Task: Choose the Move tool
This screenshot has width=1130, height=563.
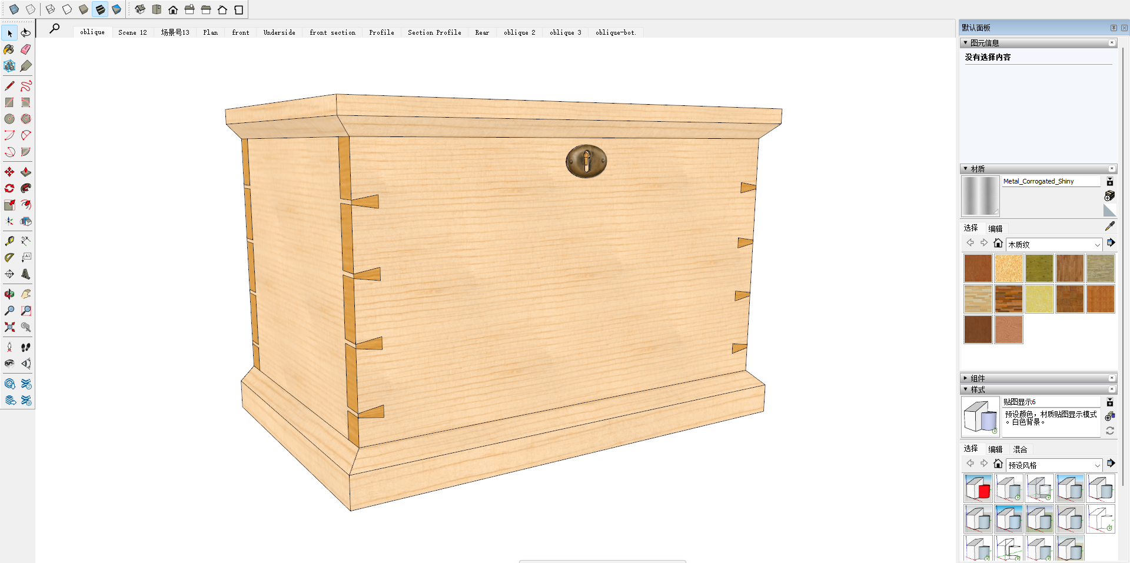Action: 9,172
